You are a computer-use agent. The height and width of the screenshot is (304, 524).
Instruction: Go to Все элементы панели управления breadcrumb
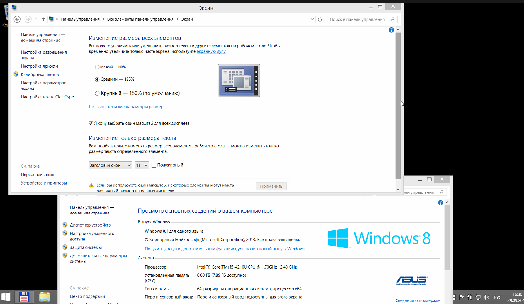click(140, 19)
